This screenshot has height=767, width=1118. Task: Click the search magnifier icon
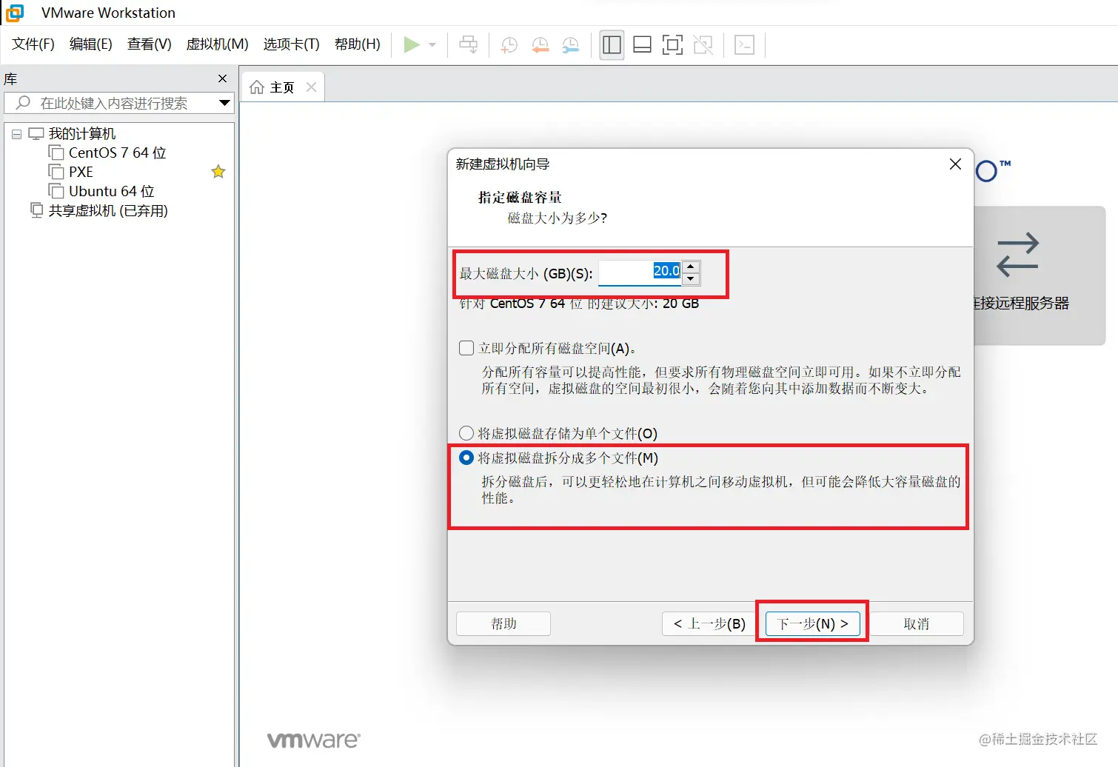point(24,103)
